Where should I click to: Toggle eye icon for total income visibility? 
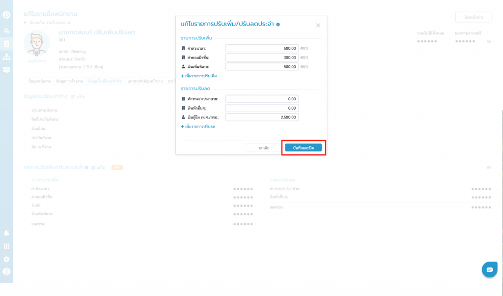(x=489, y=42)
